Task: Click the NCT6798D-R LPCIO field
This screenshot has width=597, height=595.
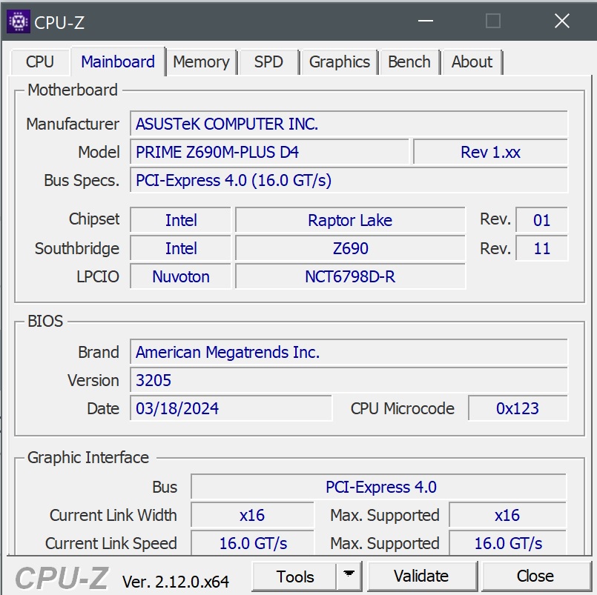Action: (350, 277)
